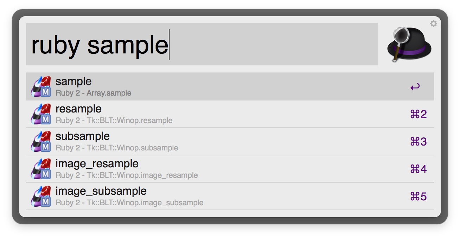Select the 'image_subsample' result title
This screenshot has width=460, height=239.
(101, 191)
